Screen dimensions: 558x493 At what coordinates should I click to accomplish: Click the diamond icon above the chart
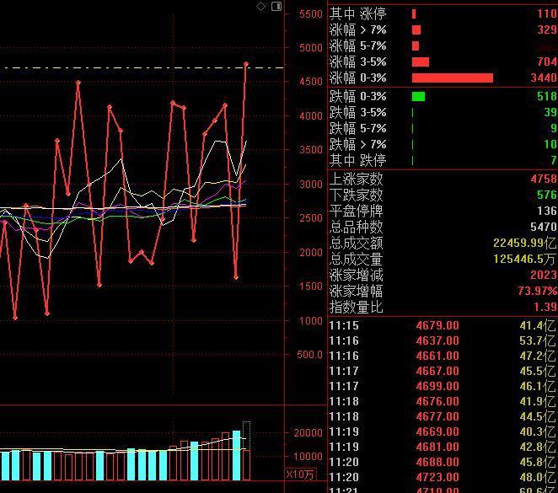click(x=260, y=6)
